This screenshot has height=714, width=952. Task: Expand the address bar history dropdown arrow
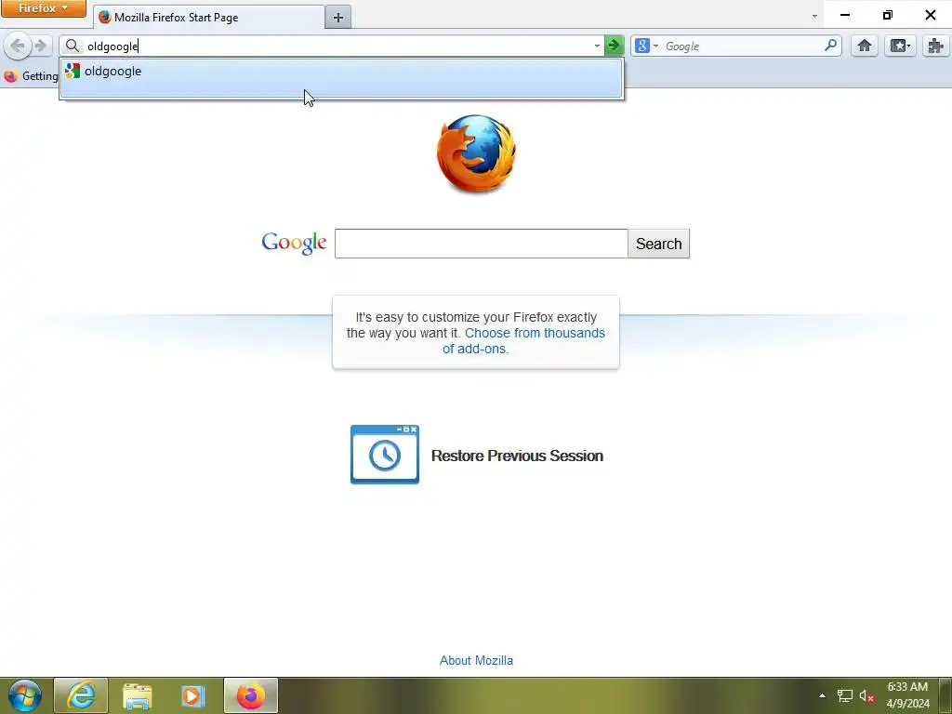coord(597,46)
